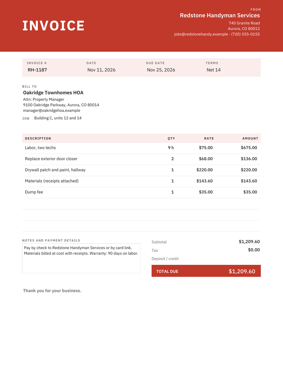283x366 pixels.
Task: Click the RATE column header
Action: (209, 139)
